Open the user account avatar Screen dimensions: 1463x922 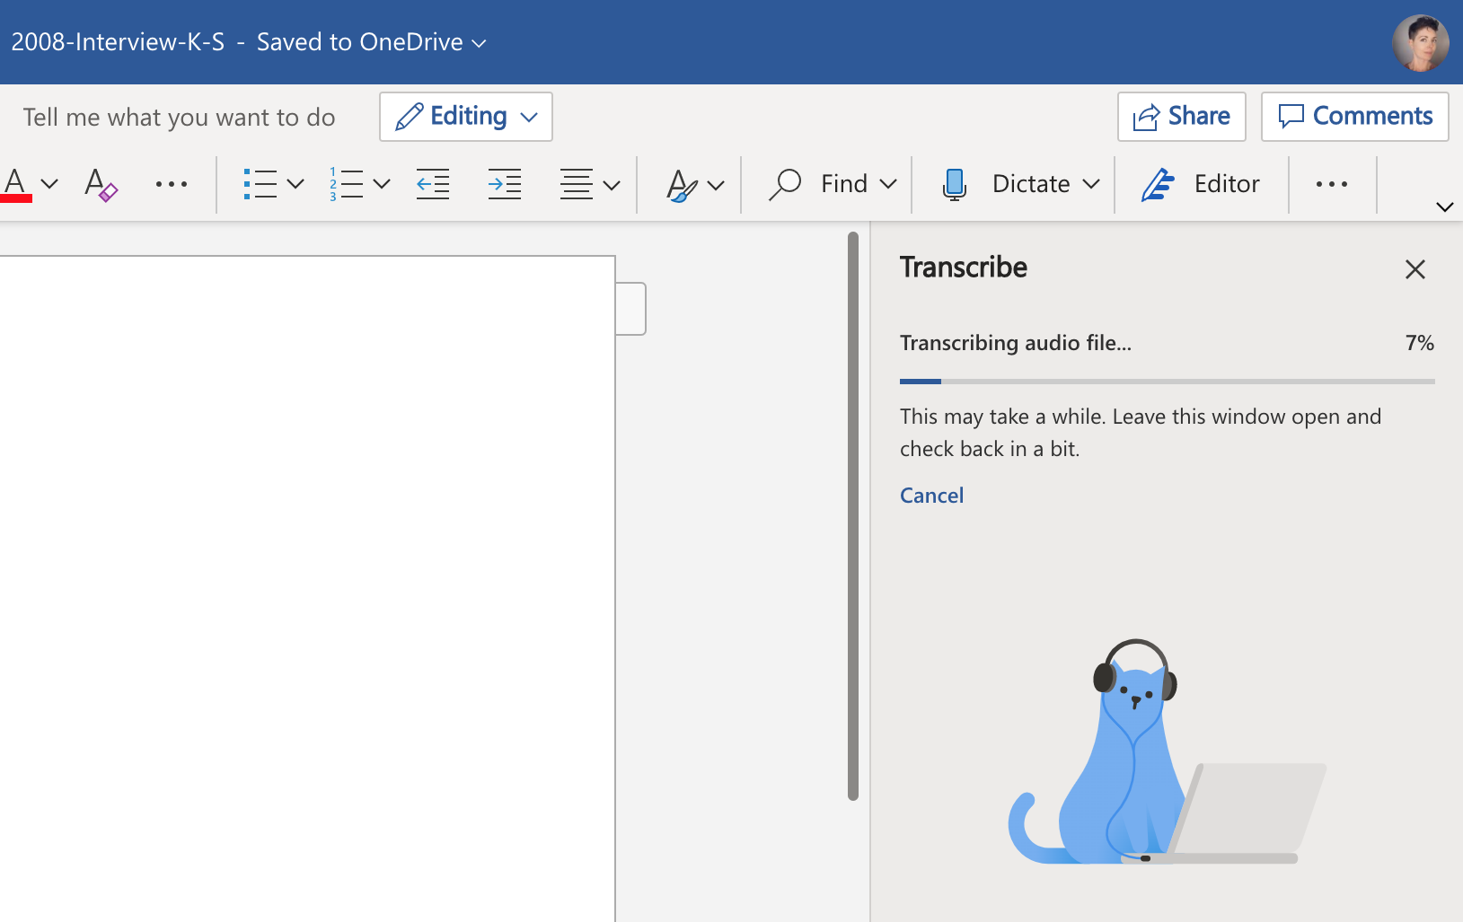click(1420, 42)
